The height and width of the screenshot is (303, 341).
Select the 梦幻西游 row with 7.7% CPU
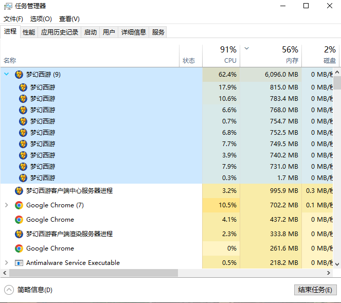point(167,144)
